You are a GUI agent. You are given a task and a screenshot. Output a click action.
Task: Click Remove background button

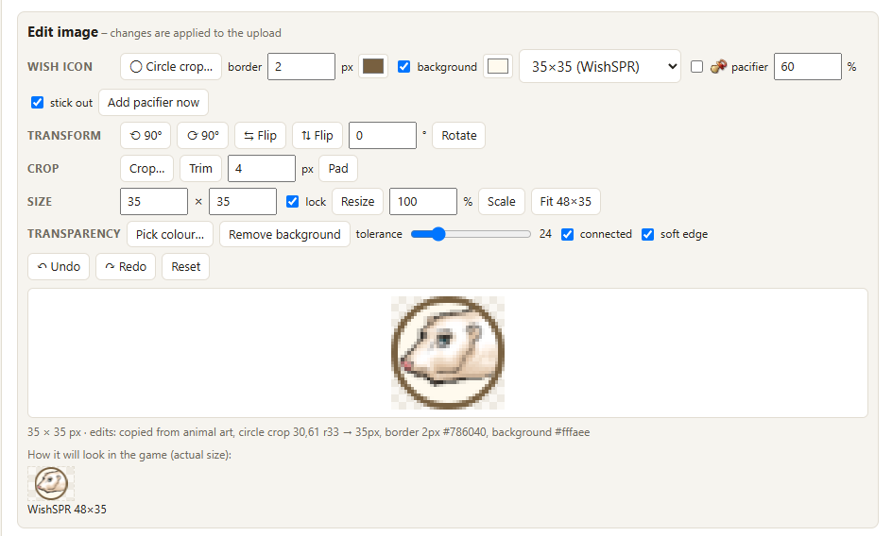click(x=284, y=234)
